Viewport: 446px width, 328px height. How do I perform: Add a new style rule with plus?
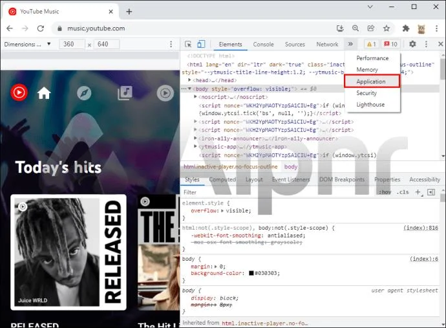[418, 192]
